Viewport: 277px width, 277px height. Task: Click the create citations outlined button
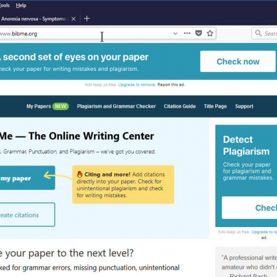27,214
